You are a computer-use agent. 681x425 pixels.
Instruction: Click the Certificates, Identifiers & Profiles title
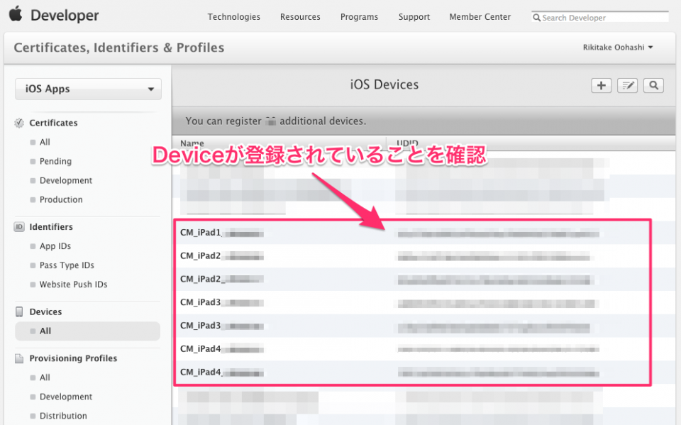tap(119, 48)
